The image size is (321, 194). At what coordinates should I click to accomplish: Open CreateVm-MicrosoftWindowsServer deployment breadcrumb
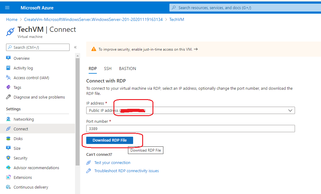[x=93, y=19]
